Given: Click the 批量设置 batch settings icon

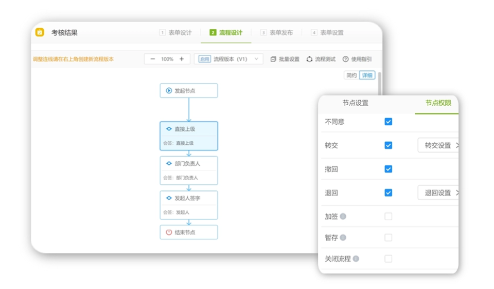Looking at the screenshot, I should click(273, 59).
